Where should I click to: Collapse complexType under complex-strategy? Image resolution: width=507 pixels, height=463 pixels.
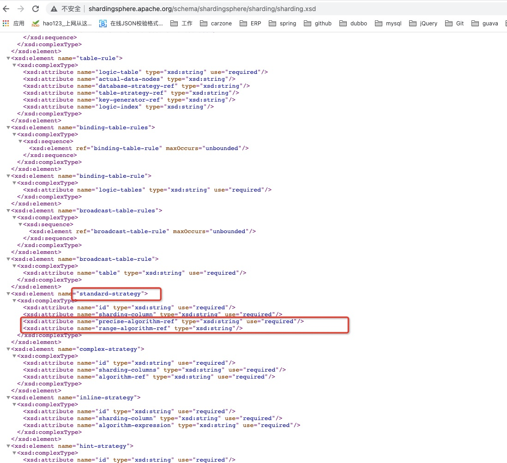coord(14,356)
